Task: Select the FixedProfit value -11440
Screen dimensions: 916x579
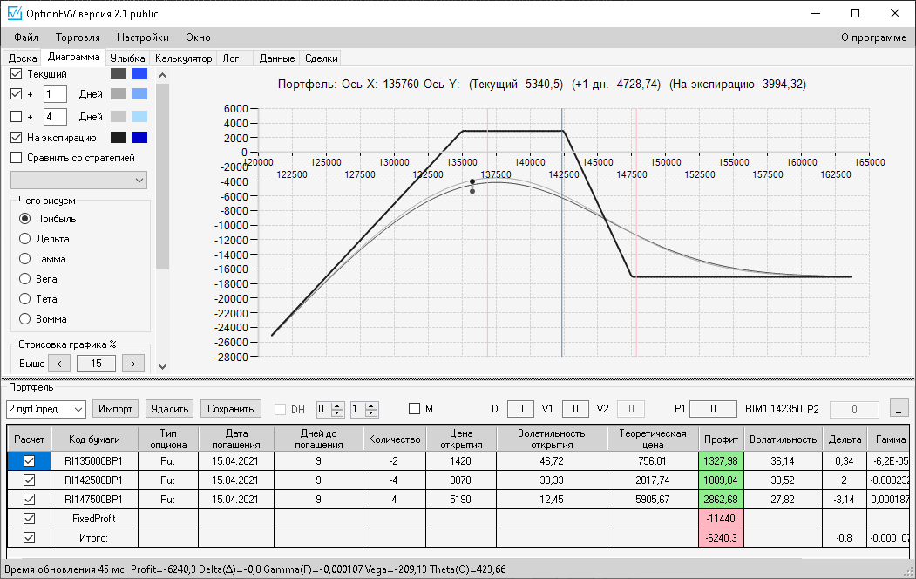Action: [x=721, y=518]
